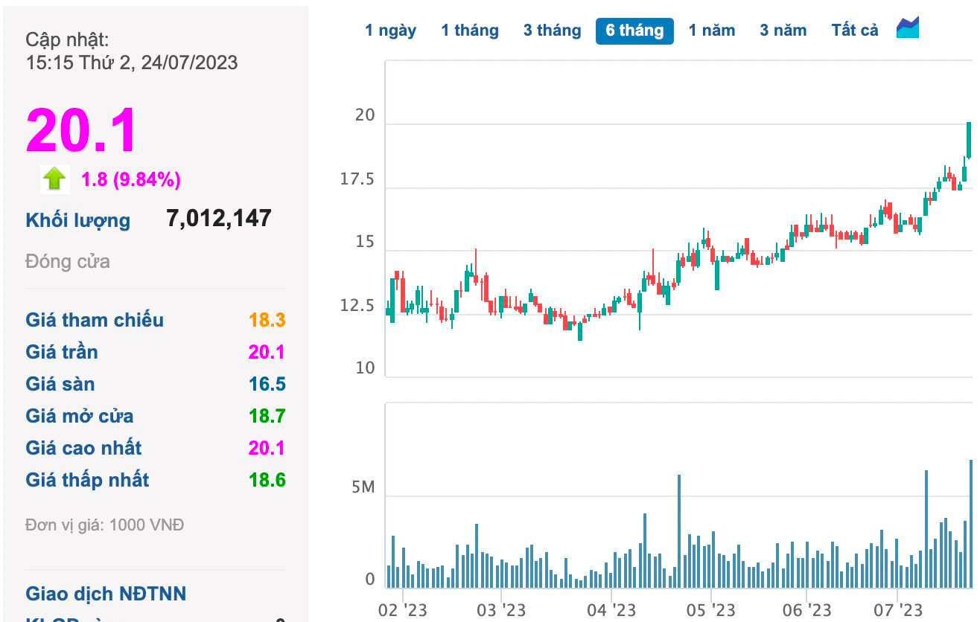Click the Đóng cửa status text
980x622 pixels.
coord(68,261)
